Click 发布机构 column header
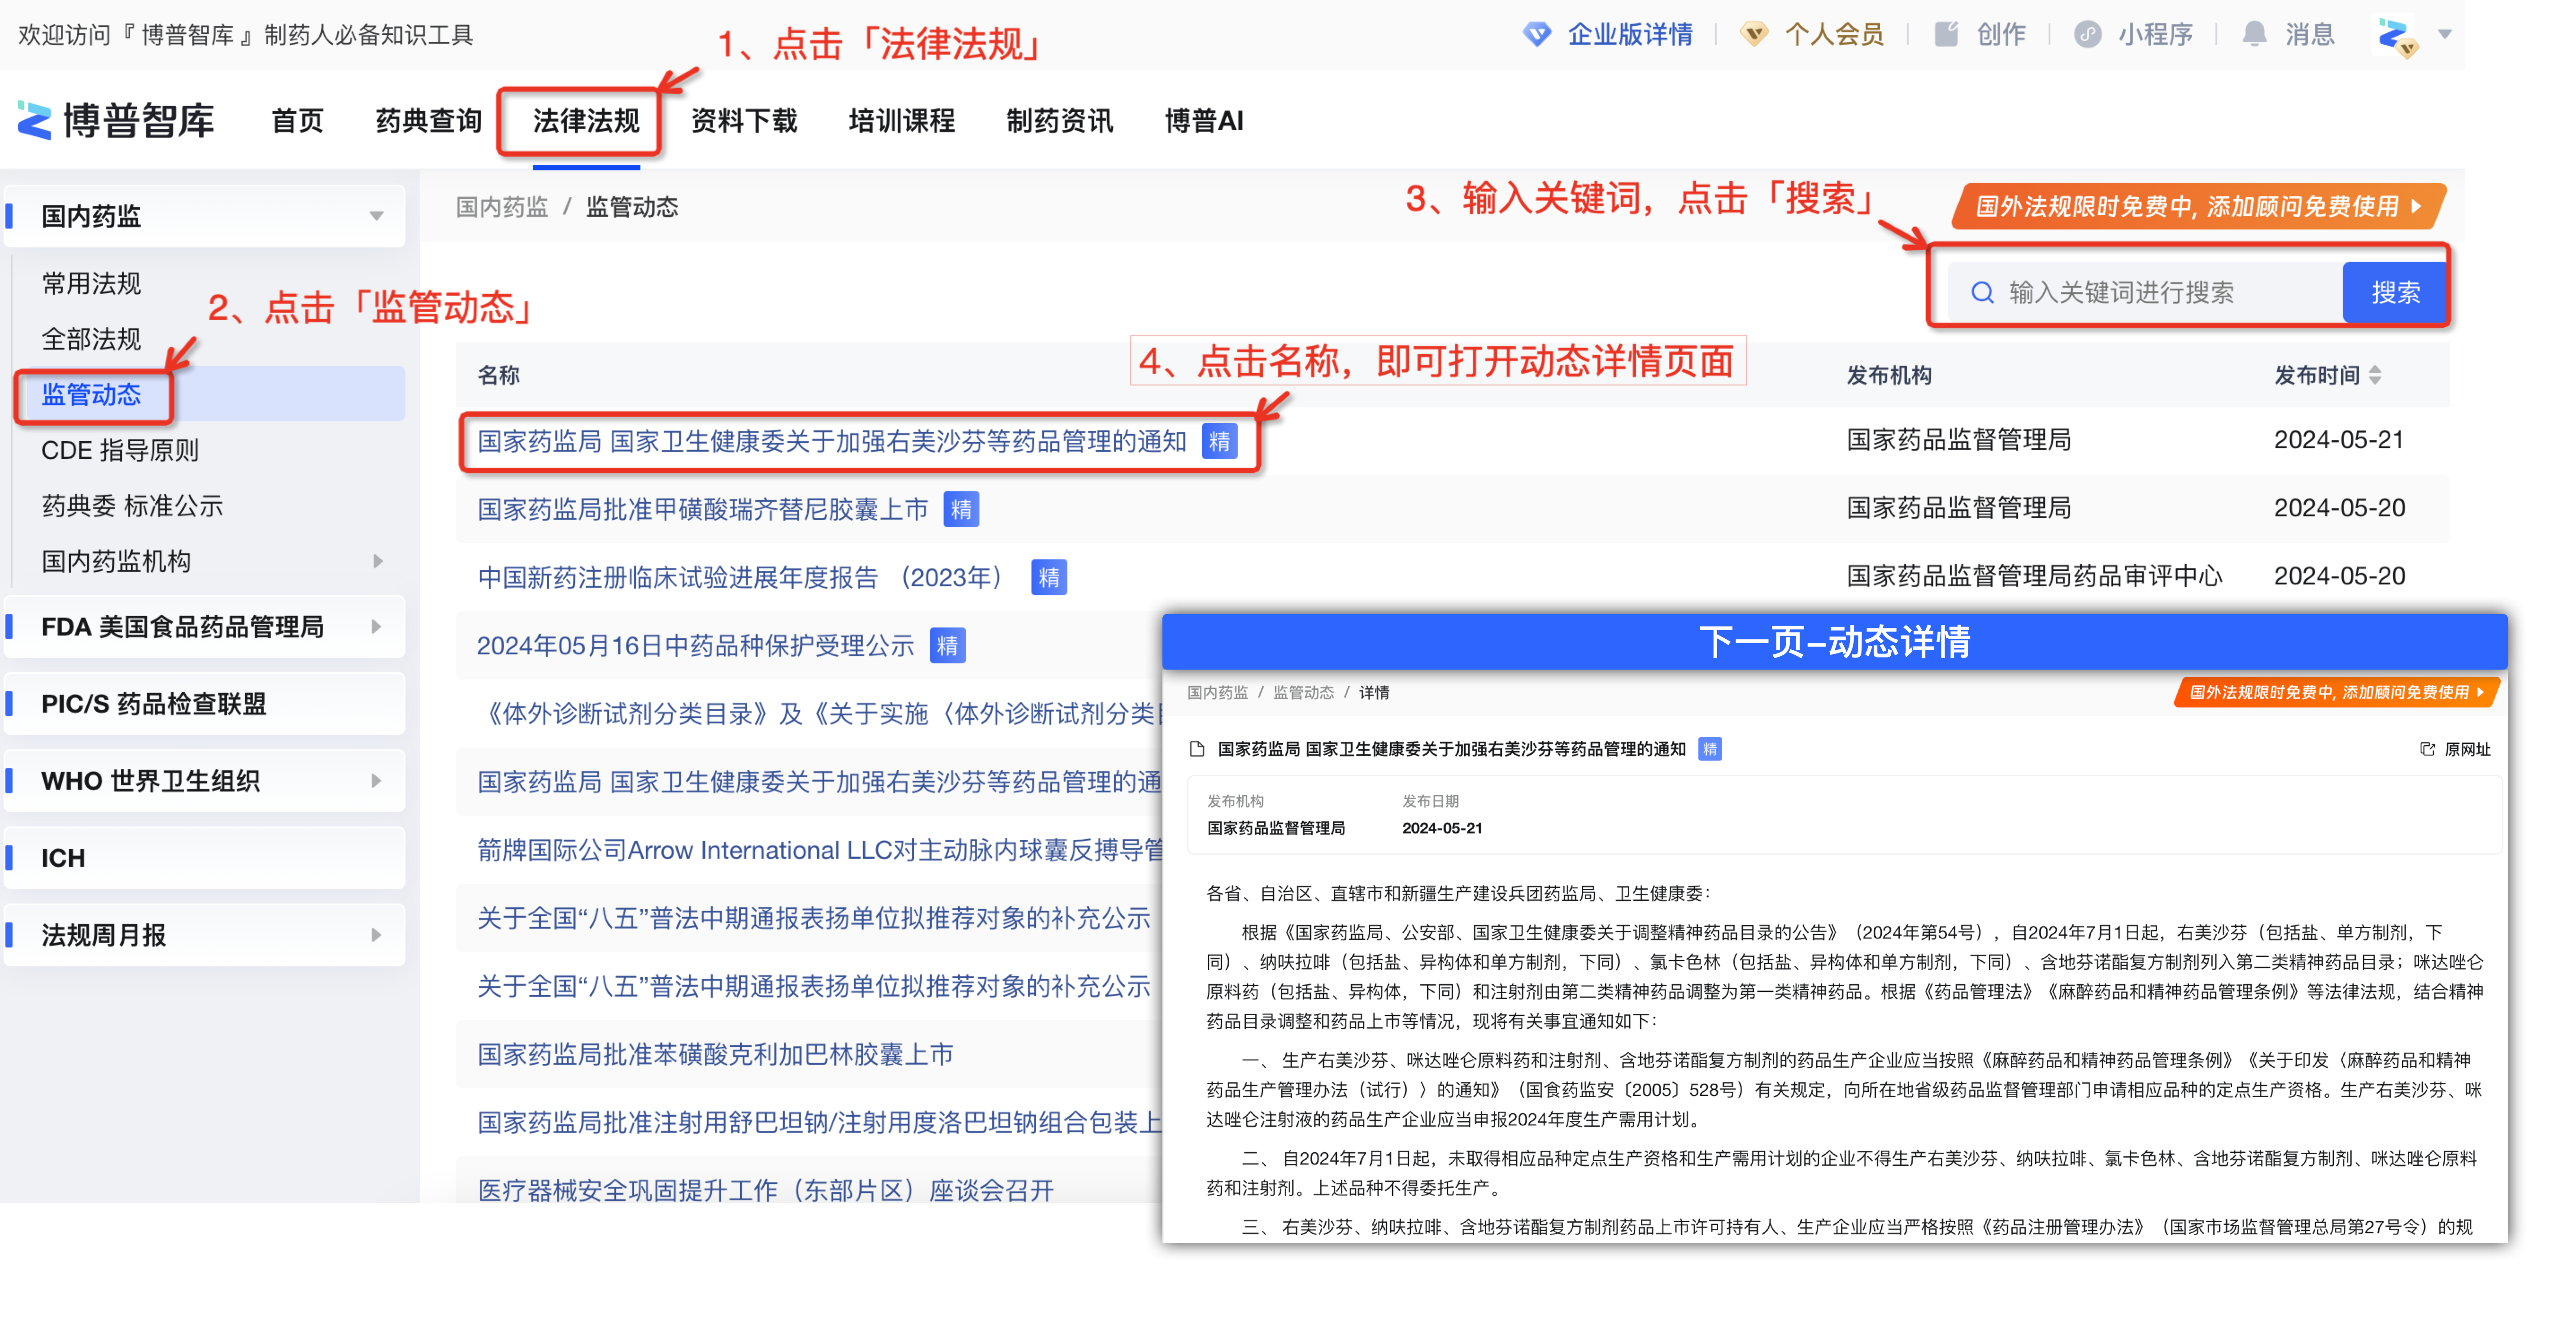Viewport: 2576px width, 1341px height. point(1889,376)
